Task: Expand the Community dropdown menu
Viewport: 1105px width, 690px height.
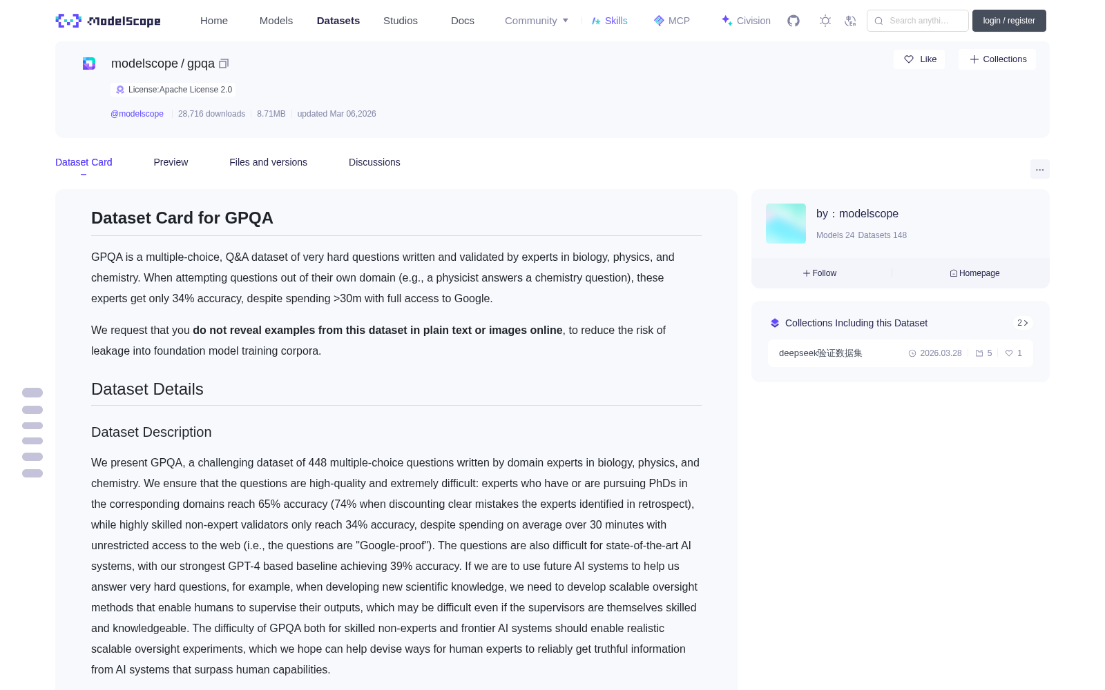Action: (x=537, y=21)
